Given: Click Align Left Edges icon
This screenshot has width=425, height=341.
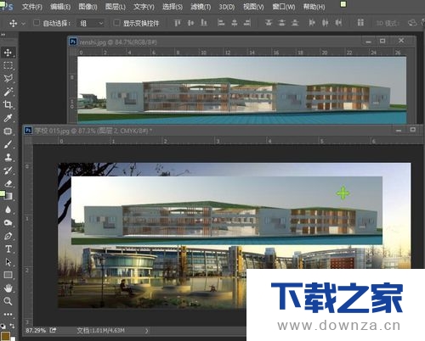Looking at the screenshot, I should pos(221,23).
